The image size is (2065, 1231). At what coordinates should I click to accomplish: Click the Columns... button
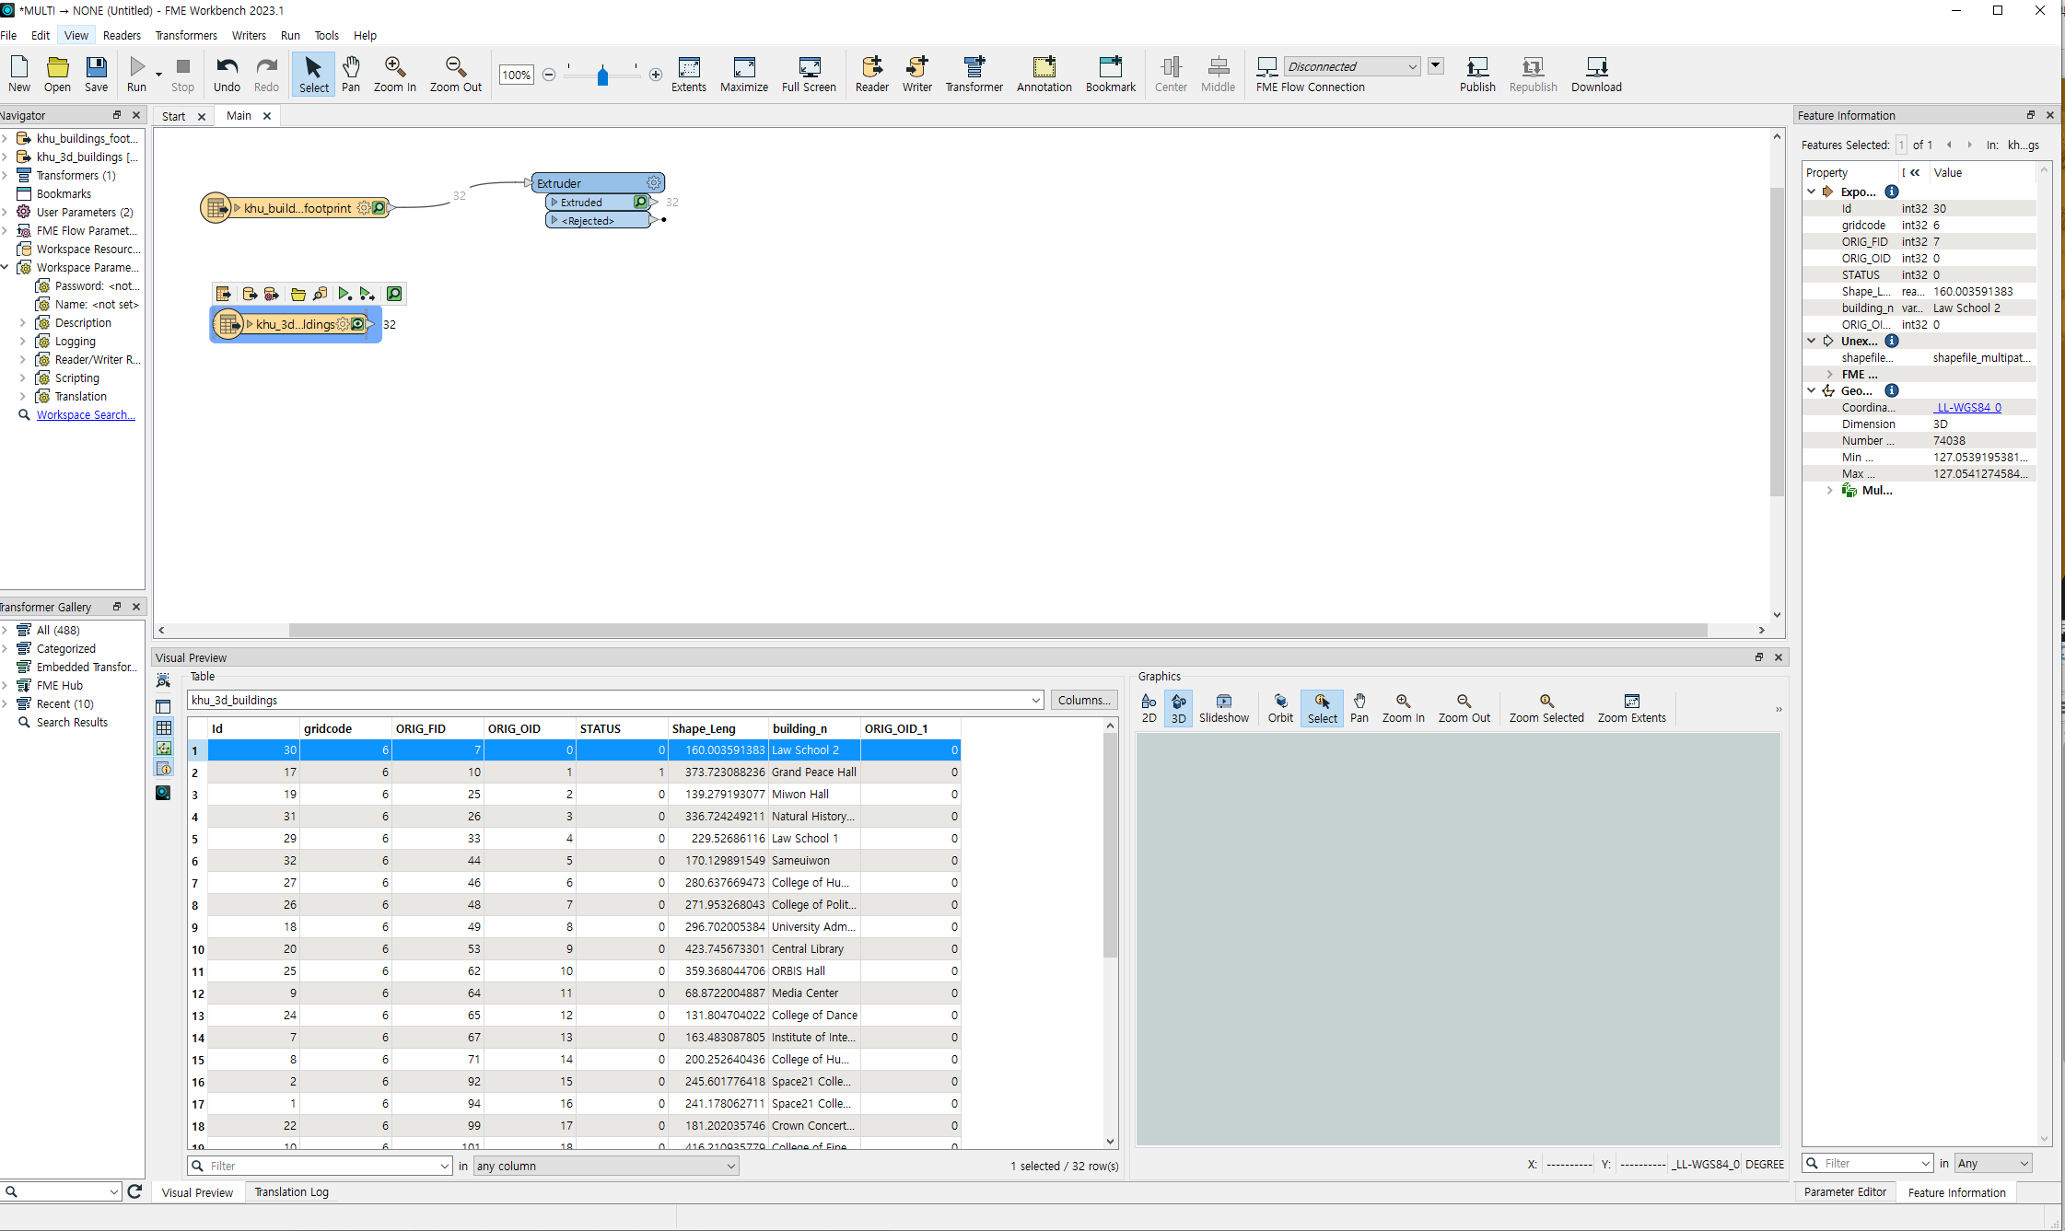point(1083,700)
